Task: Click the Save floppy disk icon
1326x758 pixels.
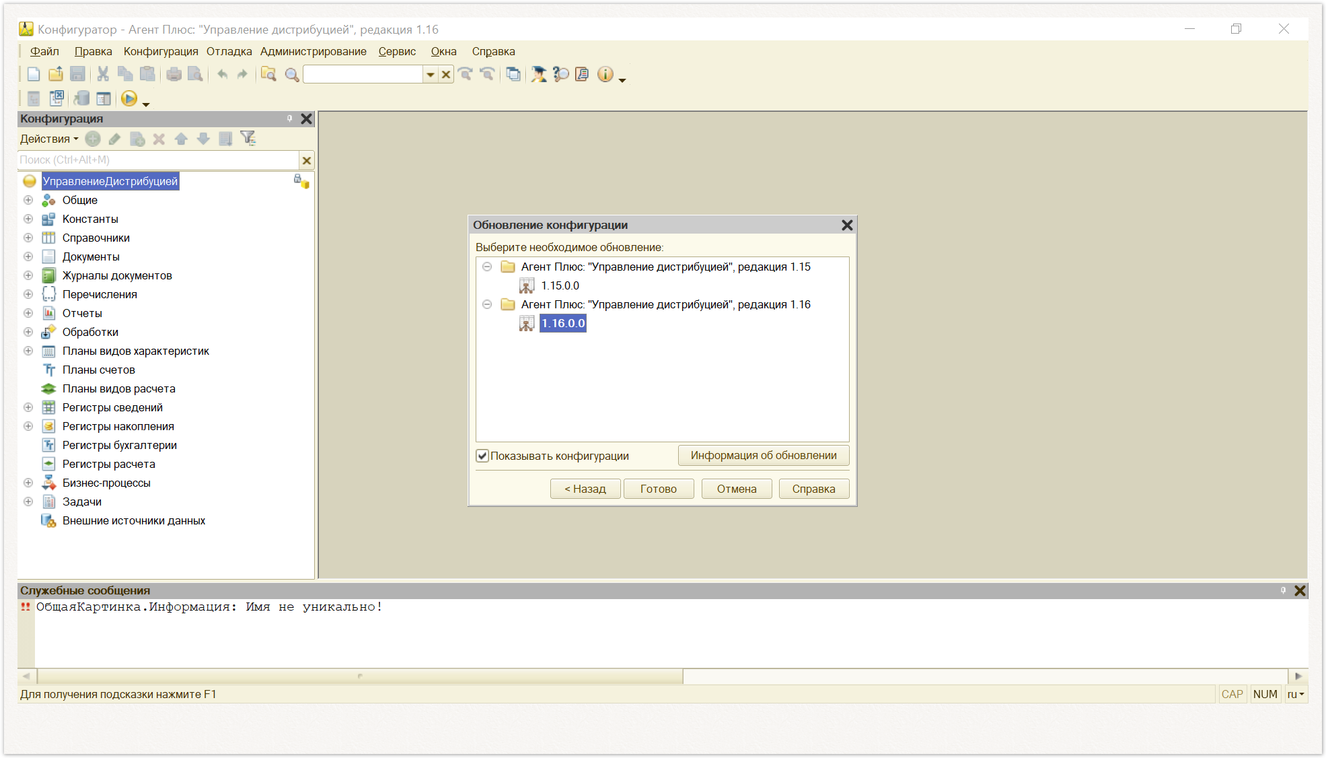Action: [x=78, y=75]
